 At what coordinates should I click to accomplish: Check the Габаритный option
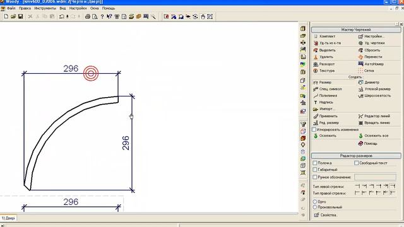tap(314, 170)
